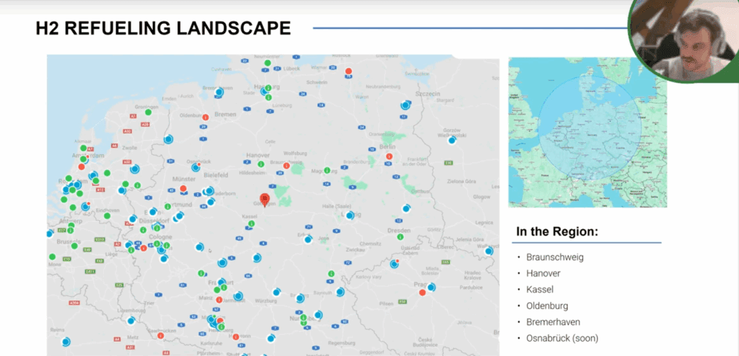Click the blue marker near Gorzów Wielkopolski

(452, 140)
